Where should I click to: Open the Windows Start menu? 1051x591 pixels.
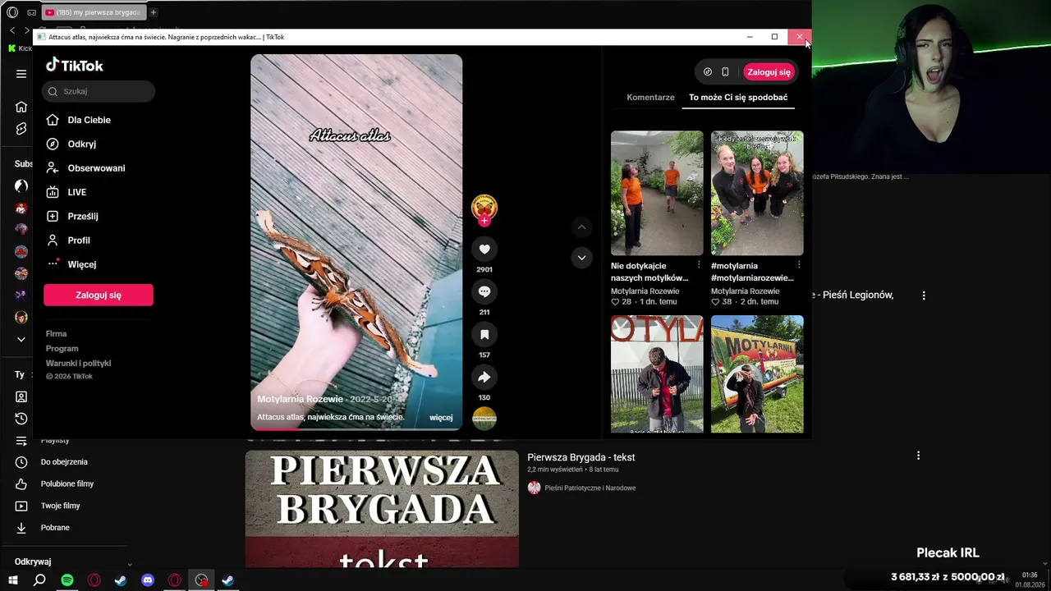12,580
